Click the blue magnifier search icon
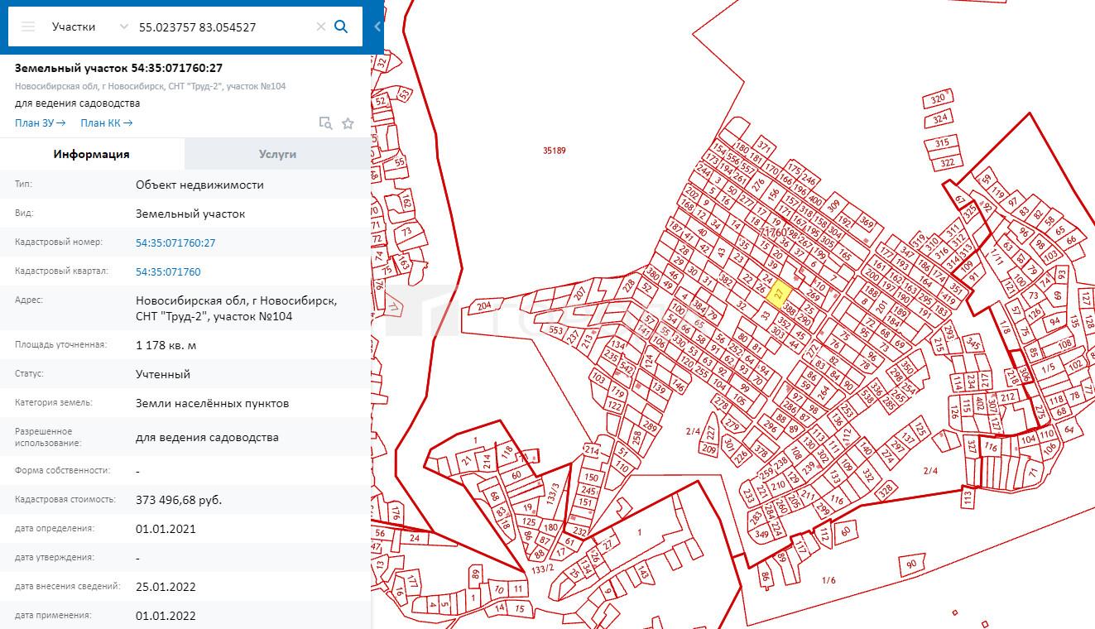The image size is (1095, 629). (341, 26)
